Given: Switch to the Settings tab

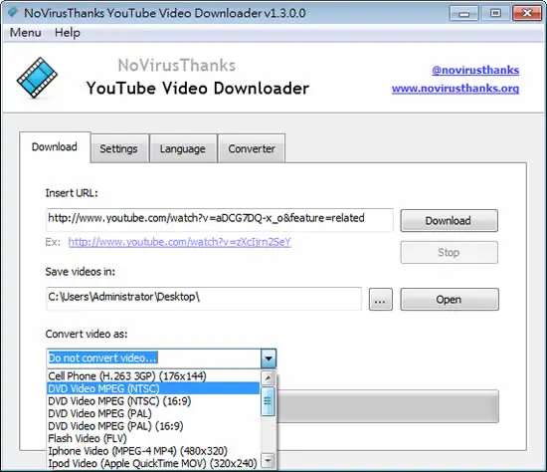Looking at the screenshot, I should point(119,148).
